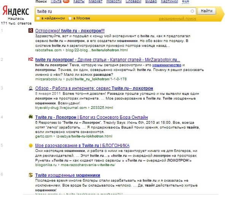Open result 'Обзор - Работа в интернете'

[x=94, y=88]
